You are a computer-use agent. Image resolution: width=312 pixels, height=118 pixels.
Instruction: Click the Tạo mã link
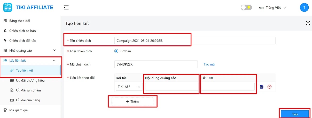209,64
